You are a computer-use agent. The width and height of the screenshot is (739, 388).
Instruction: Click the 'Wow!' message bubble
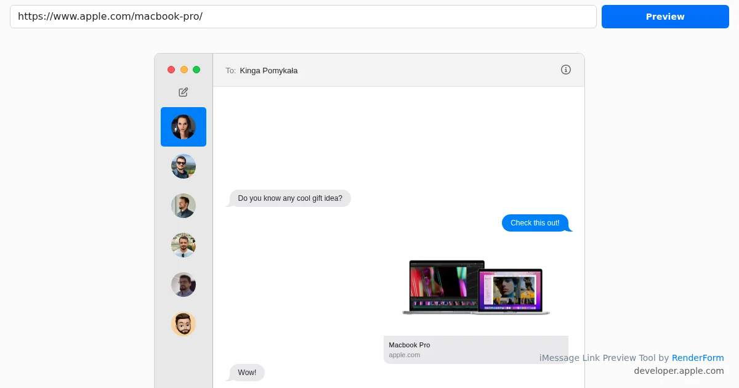tap(247, 373)
